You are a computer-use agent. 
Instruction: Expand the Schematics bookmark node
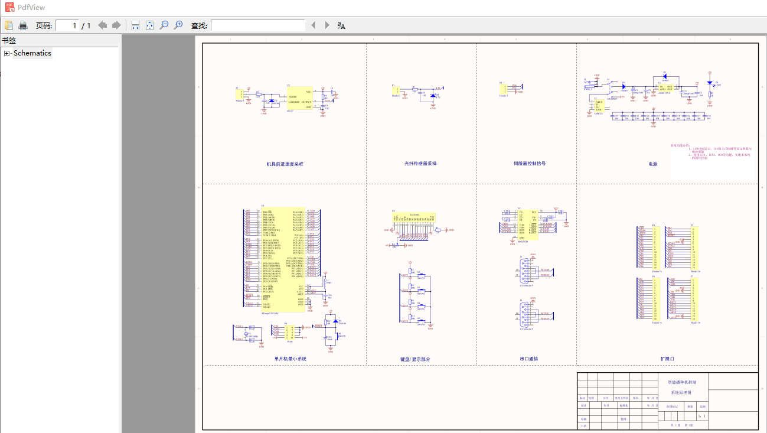coord(7,53)
